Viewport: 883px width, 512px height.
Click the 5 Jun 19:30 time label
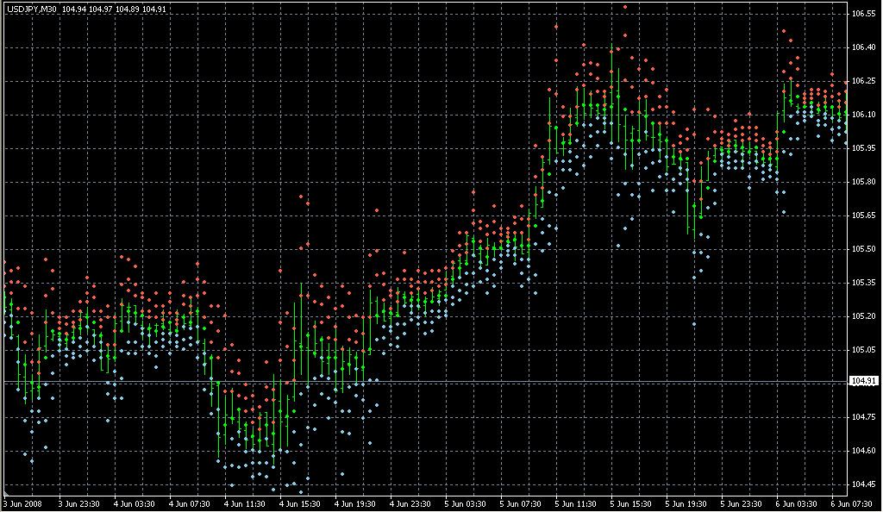(x=686, y=504)
